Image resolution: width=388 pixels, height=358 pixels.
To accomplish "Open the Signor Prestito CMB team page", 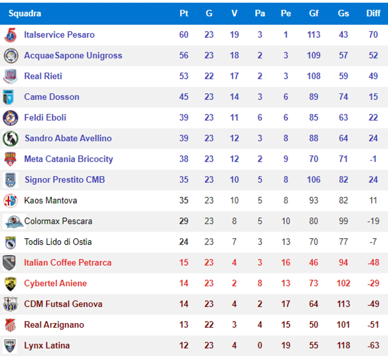I will pos(65,180).
